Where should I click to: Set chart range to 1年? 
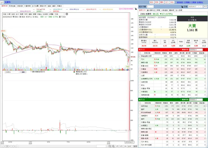125,146
